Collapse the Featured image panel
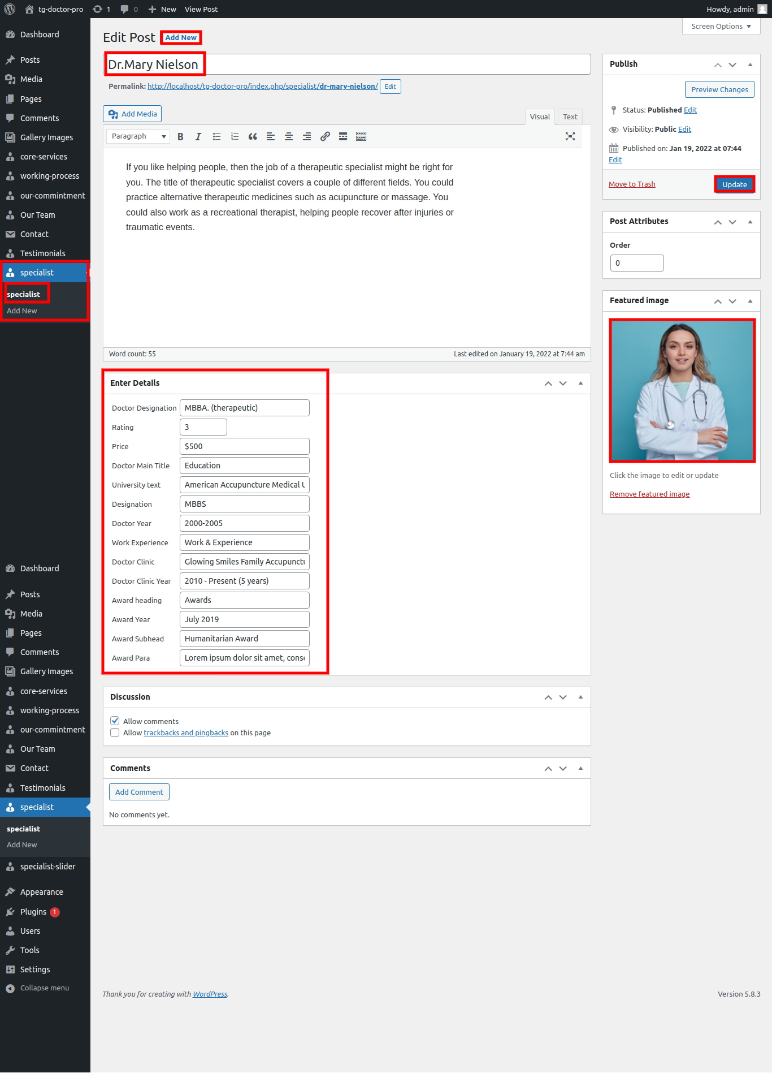This screenshot has width=772, height=1073. pos(750,301)
